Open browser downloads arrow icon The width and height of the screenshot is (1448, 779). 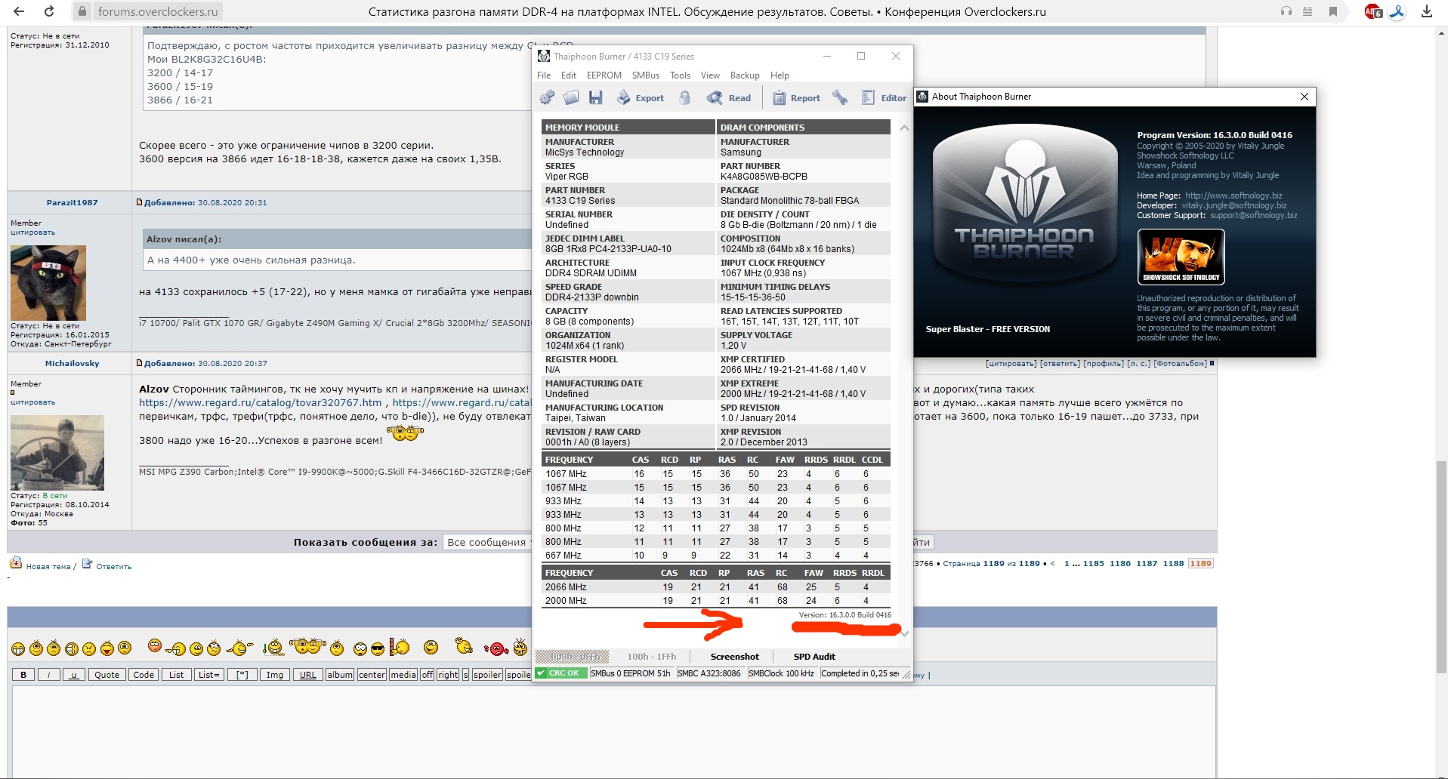(1427, 11)
